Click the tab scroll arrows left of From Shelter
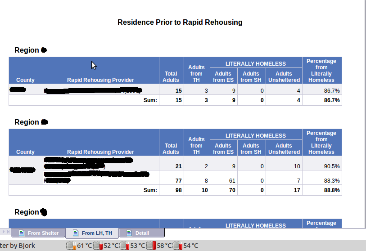The image size is (366, 251). [6, 232]
